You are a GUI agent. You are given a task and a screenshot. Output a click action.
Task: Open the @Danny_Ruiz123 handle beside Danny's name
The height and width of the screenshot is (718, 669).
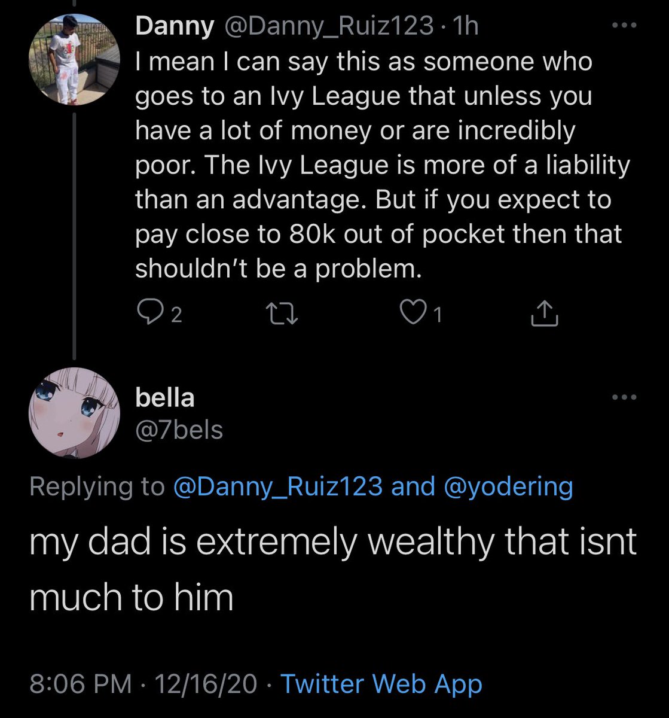[x=328, y=26]
